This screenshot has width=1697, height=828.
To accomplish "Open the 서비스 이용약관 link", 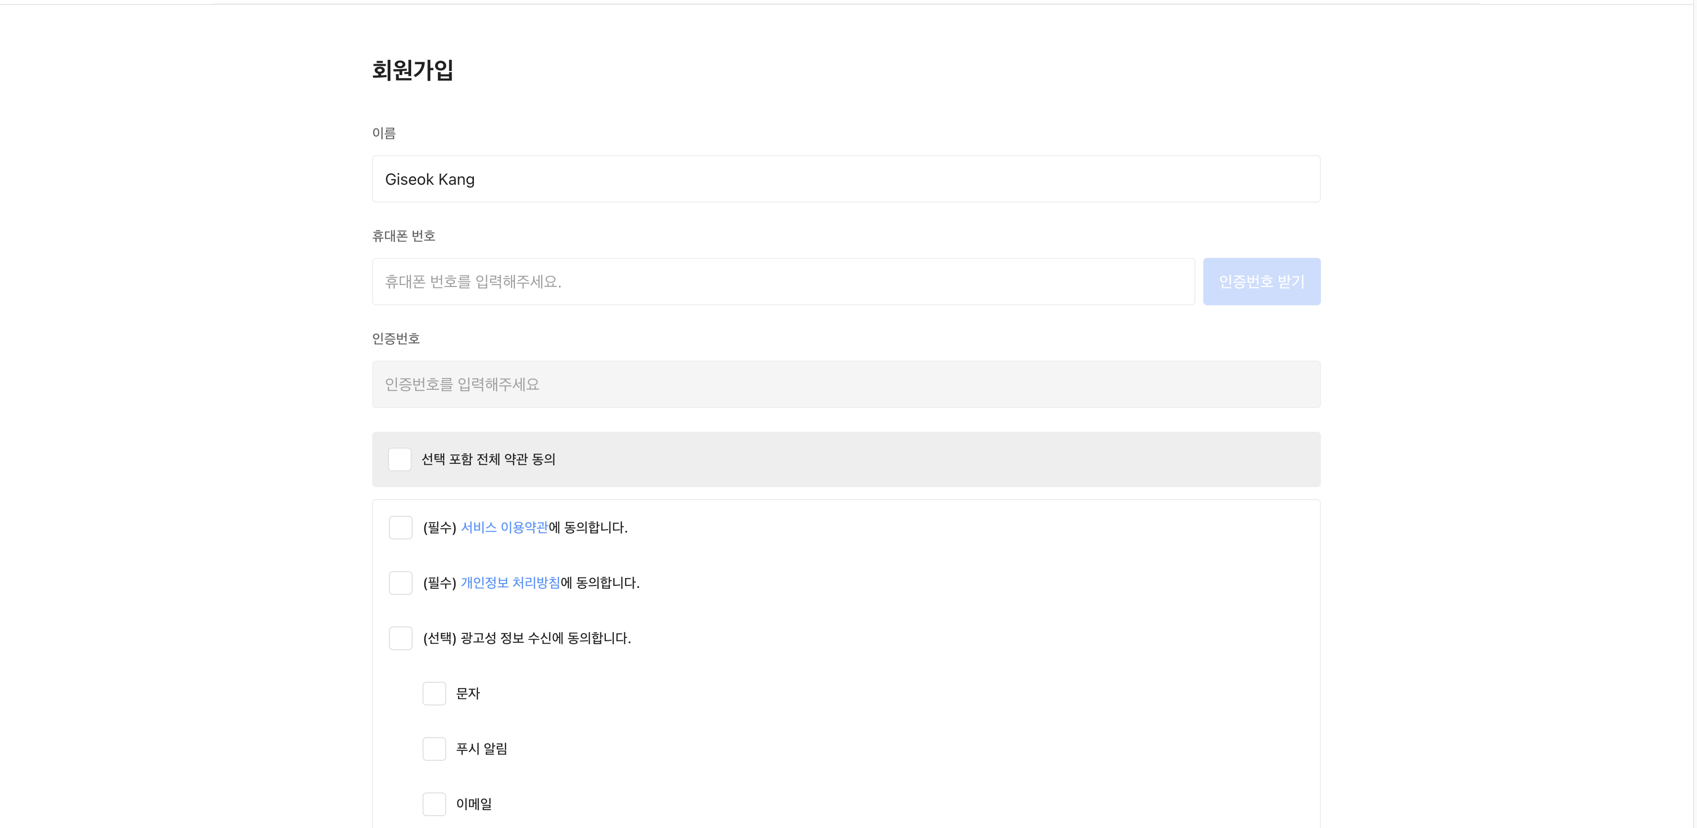I will (505, 528).
